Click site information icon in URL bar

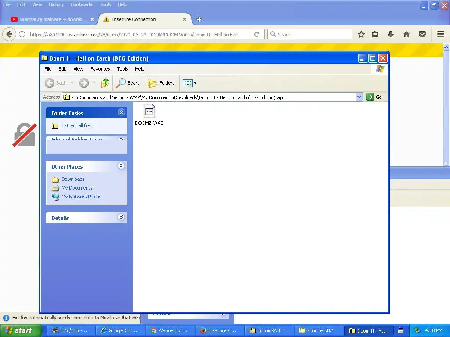pyautogui.click(x=22, y=34)
